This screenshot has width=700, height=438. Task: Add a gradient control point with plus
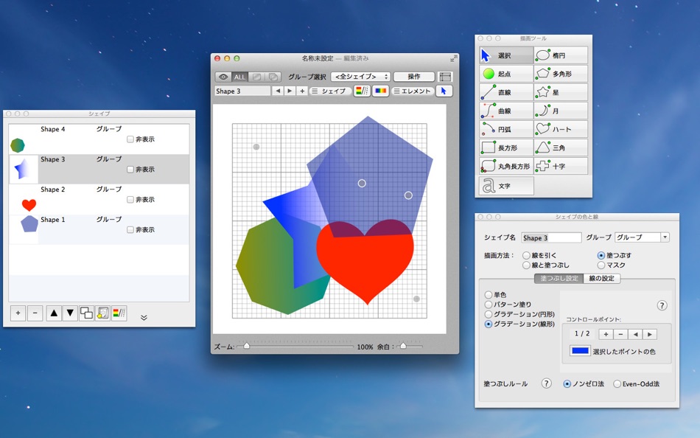[606, 334]
